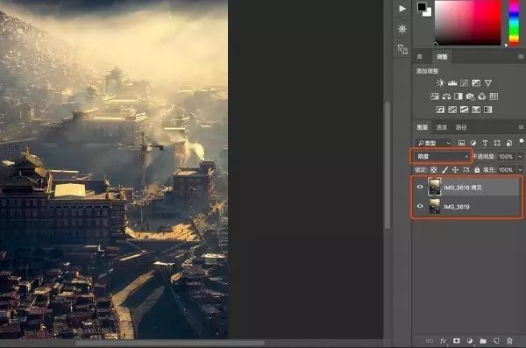526x348 pixels.
Task: Select the IMG_3619 copy layer thumbnail
Action: tap(435, 187)
